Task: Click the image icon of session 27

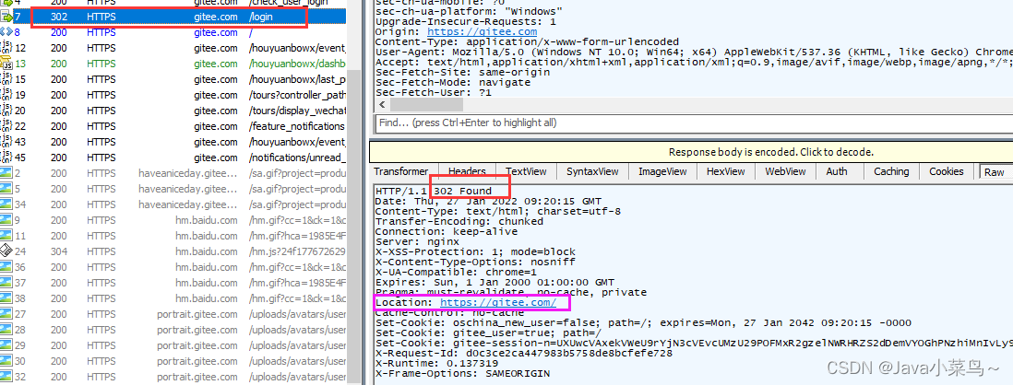Action: [6, 314]
